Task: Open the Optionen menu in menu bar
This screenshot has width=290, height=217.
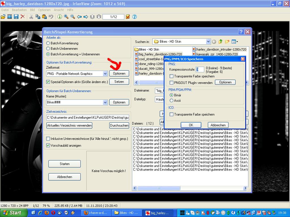Action: [44, 10]
